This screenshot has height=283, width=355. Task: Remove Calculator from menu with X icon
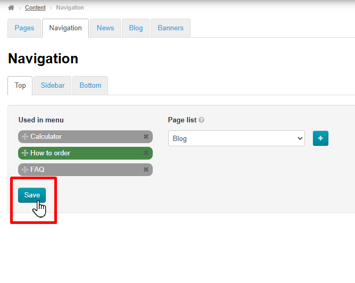[x=146, y=137]
